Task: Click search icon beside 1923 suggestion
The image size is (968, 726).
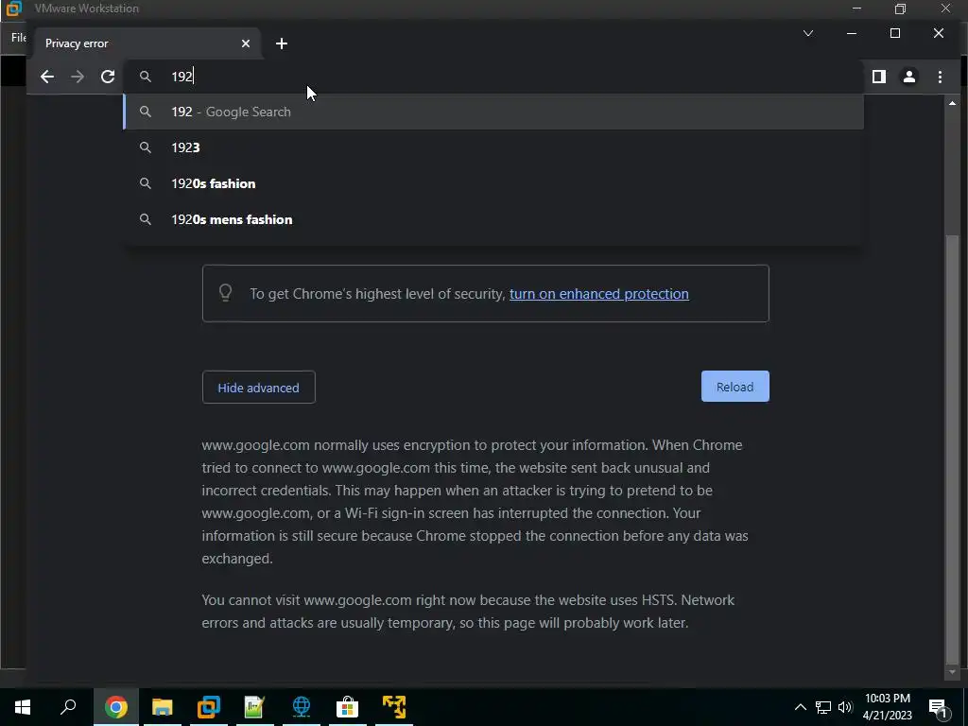Action: pos(145,147)
